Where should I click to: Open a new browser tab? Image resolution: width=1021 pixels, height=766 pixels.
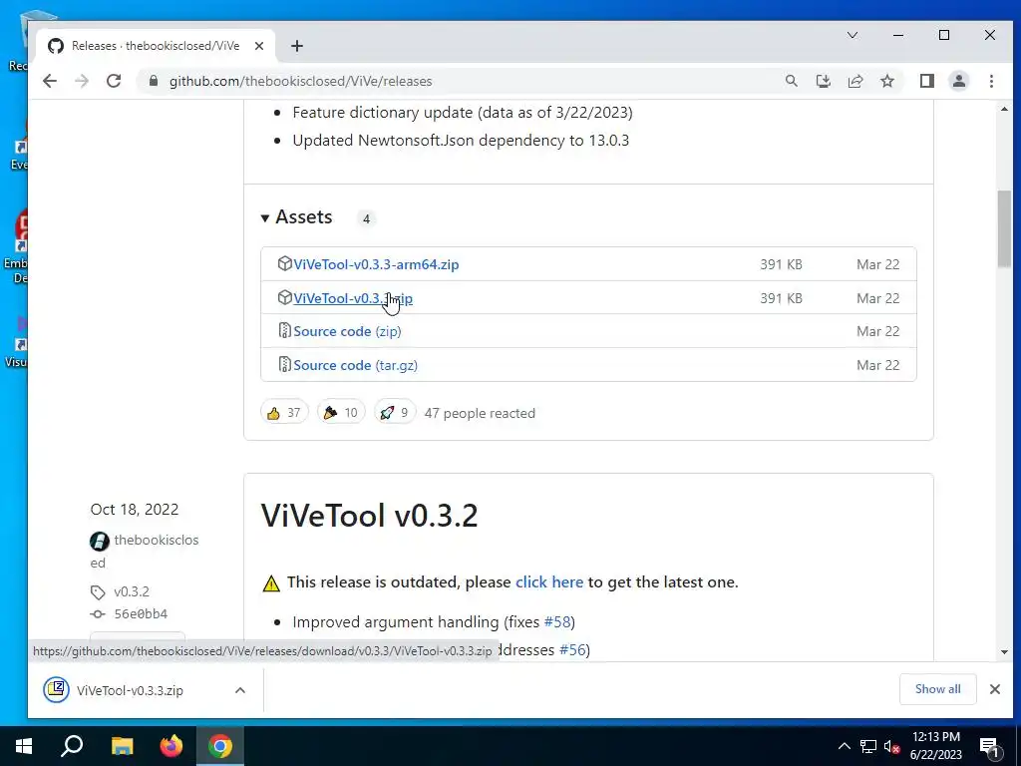pos(297,46)
